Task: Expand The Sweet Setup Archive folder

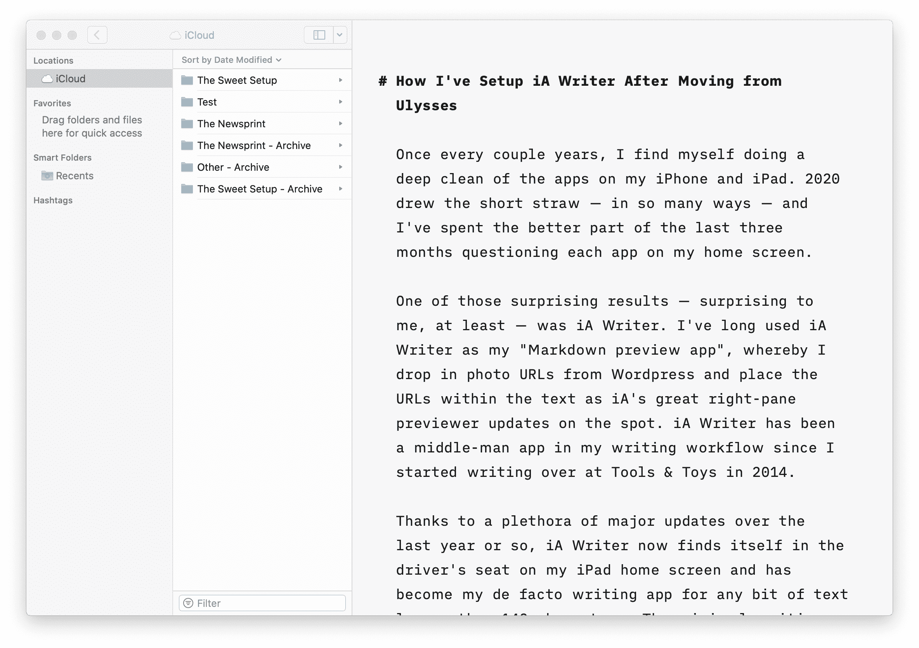Action: click(x=339, y=189)
